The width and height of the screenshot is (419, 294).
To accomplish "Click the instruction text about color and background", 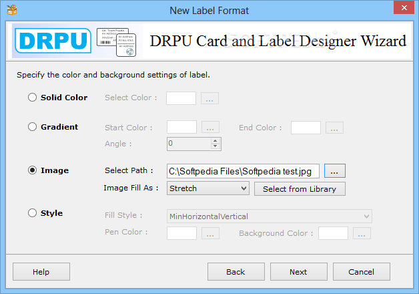I will pos(113,75).
